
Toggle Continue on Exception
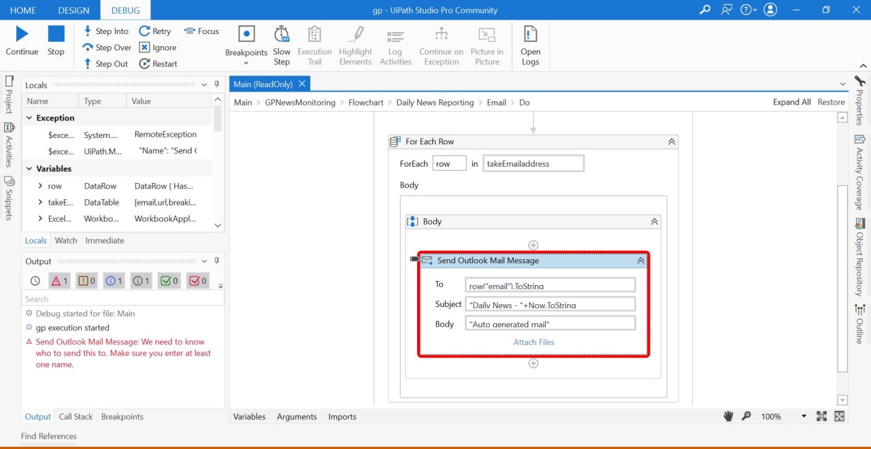(x=441, y=45)
